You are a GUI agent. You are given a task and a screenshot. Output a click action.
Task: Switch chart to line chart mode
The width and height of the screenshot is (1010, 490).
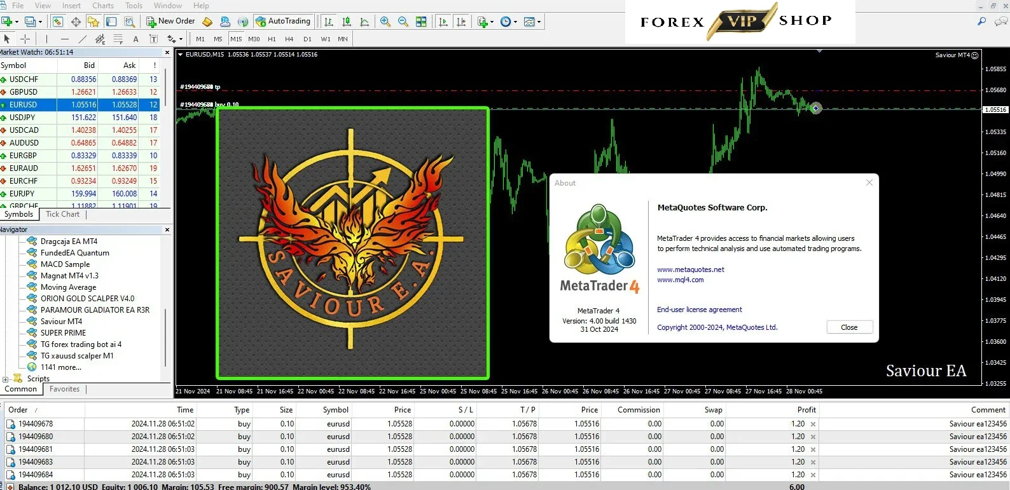(x=364, y=22)
